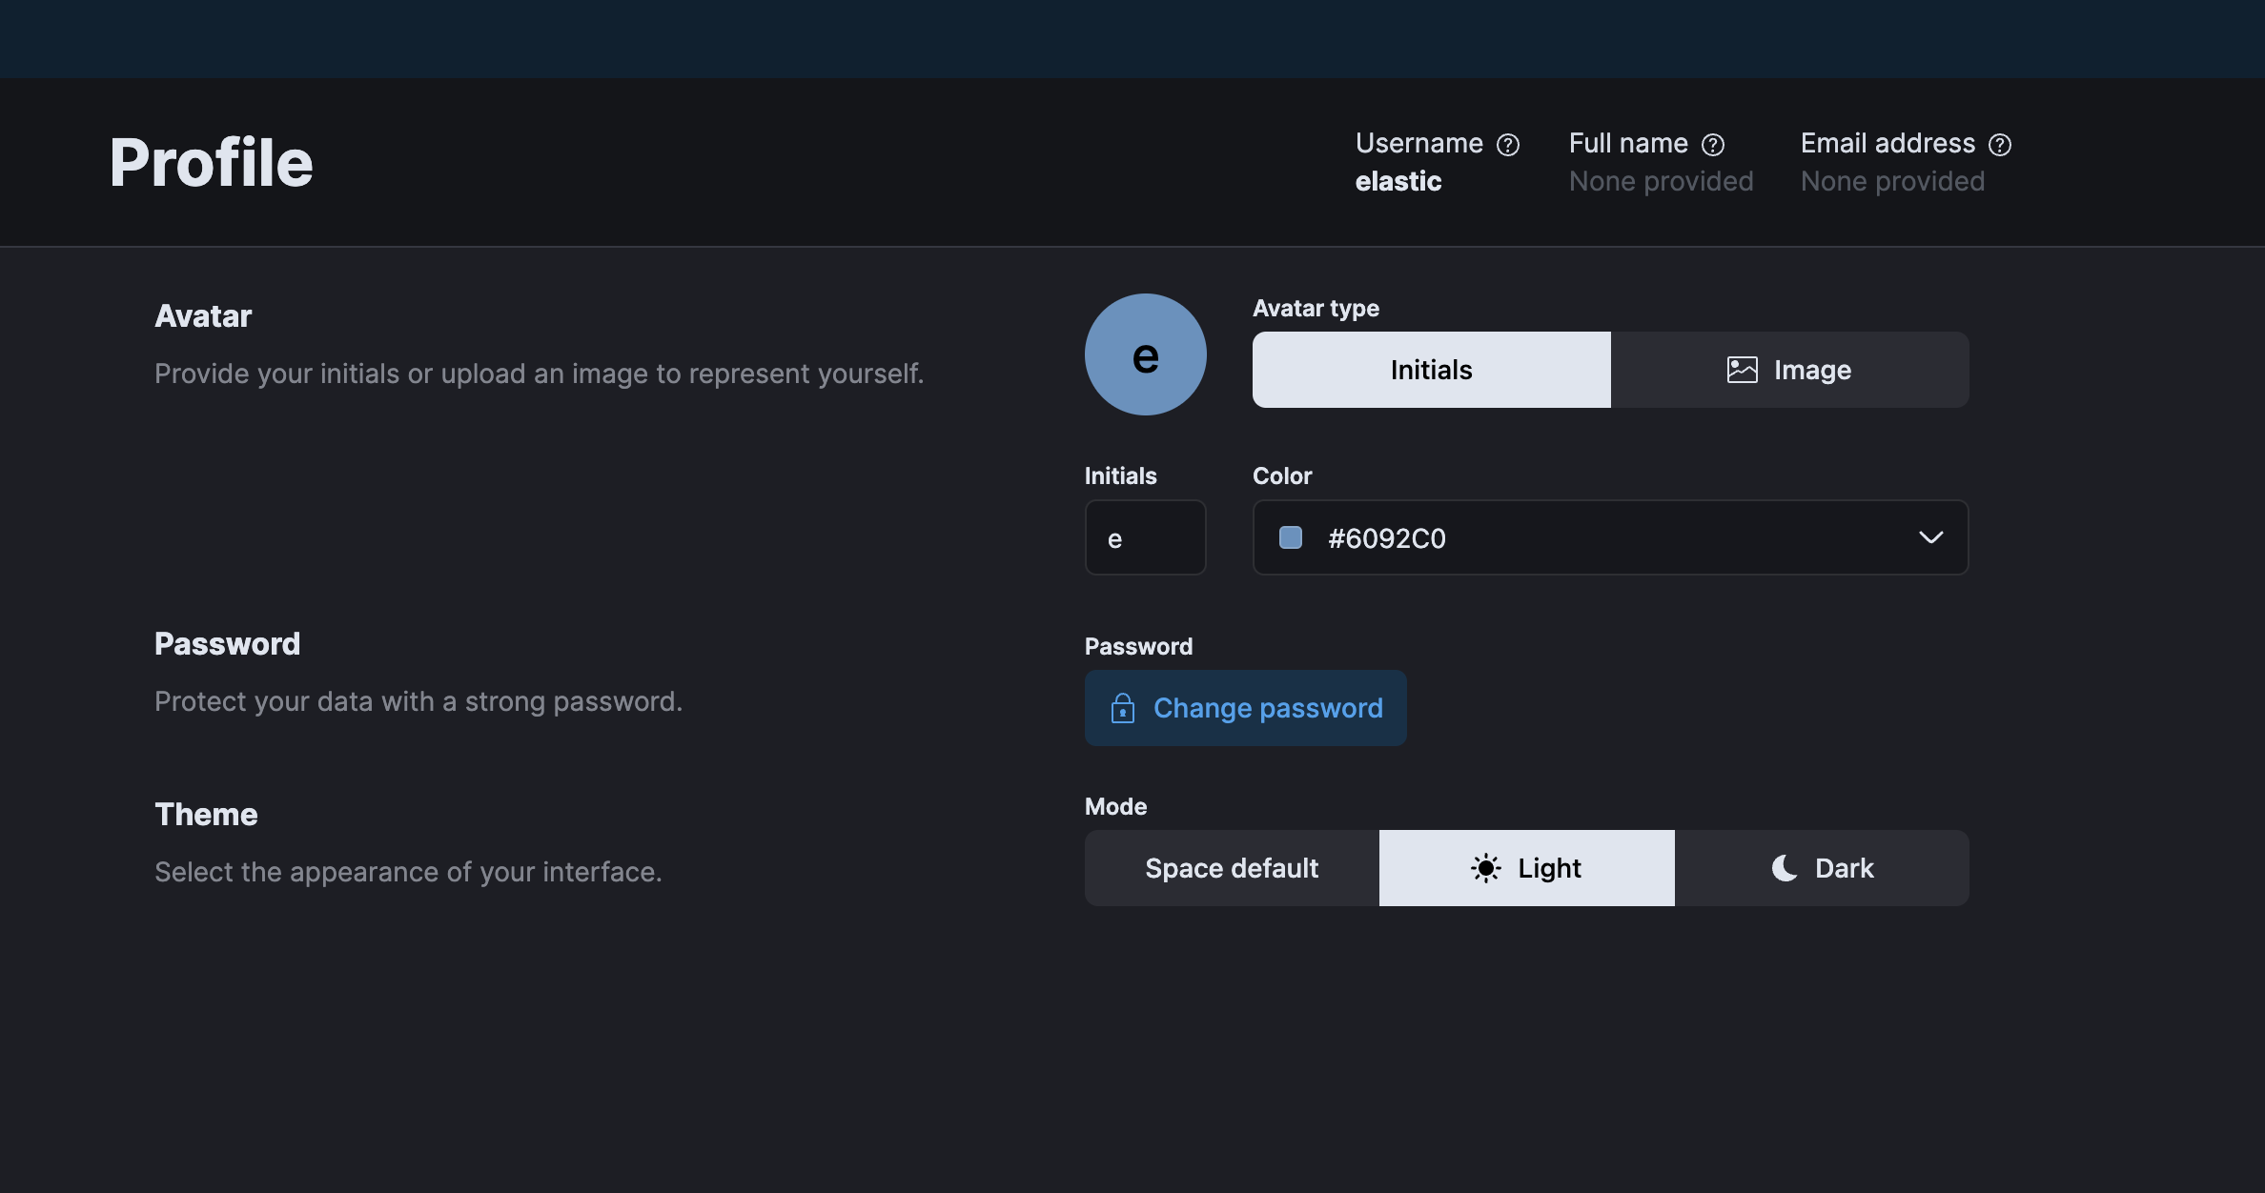Click the Email address help icon
Viewport: 2265px width, 1193px height.
point(1999,144)
